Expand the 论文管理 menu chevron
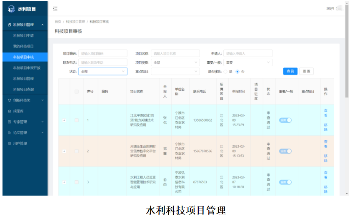 click(x=42, y=133)
